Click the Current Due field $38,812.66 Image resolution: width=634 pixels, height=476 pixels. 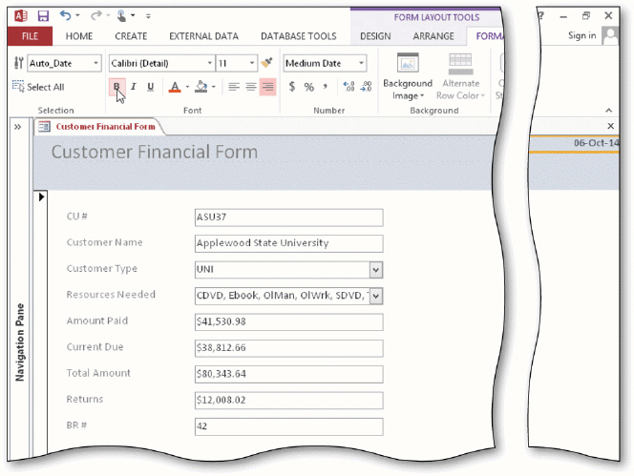pyautogui.click(x=288, y=348)
